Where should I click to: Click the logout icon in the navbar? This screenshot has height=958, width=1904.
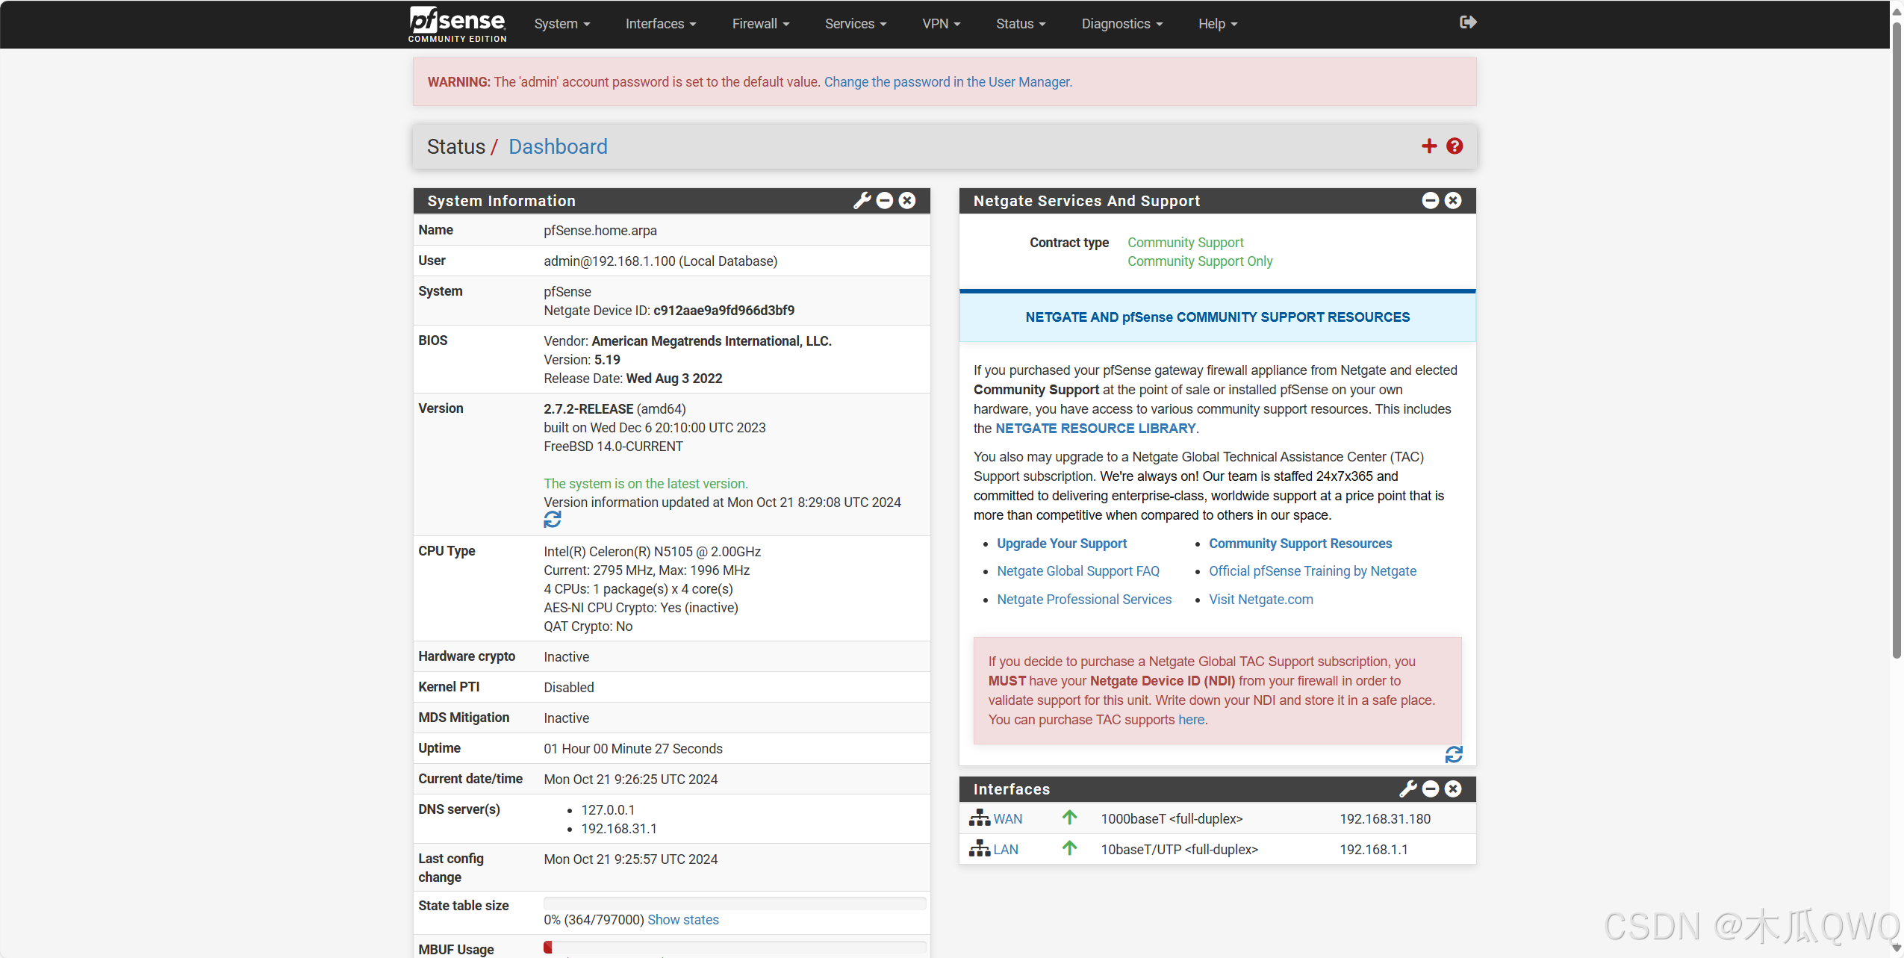coord(1468,22)
